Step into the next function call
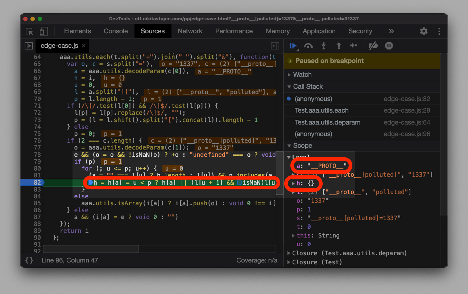Viewport: 468px width, 294px height. point(324,46)
